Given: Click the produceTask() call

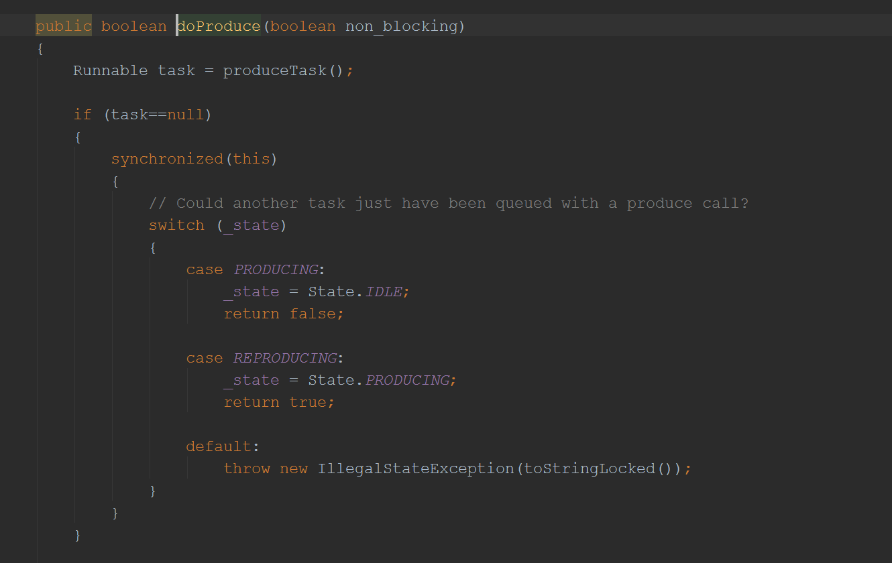Looking at the screenshot, I should (x=284, y=70).
